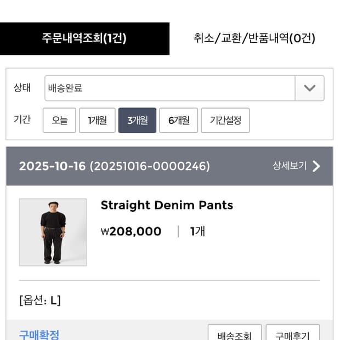Click the 옵션: L option text
The width and height of the screenshot is (340, 340).
pos(39,301)
